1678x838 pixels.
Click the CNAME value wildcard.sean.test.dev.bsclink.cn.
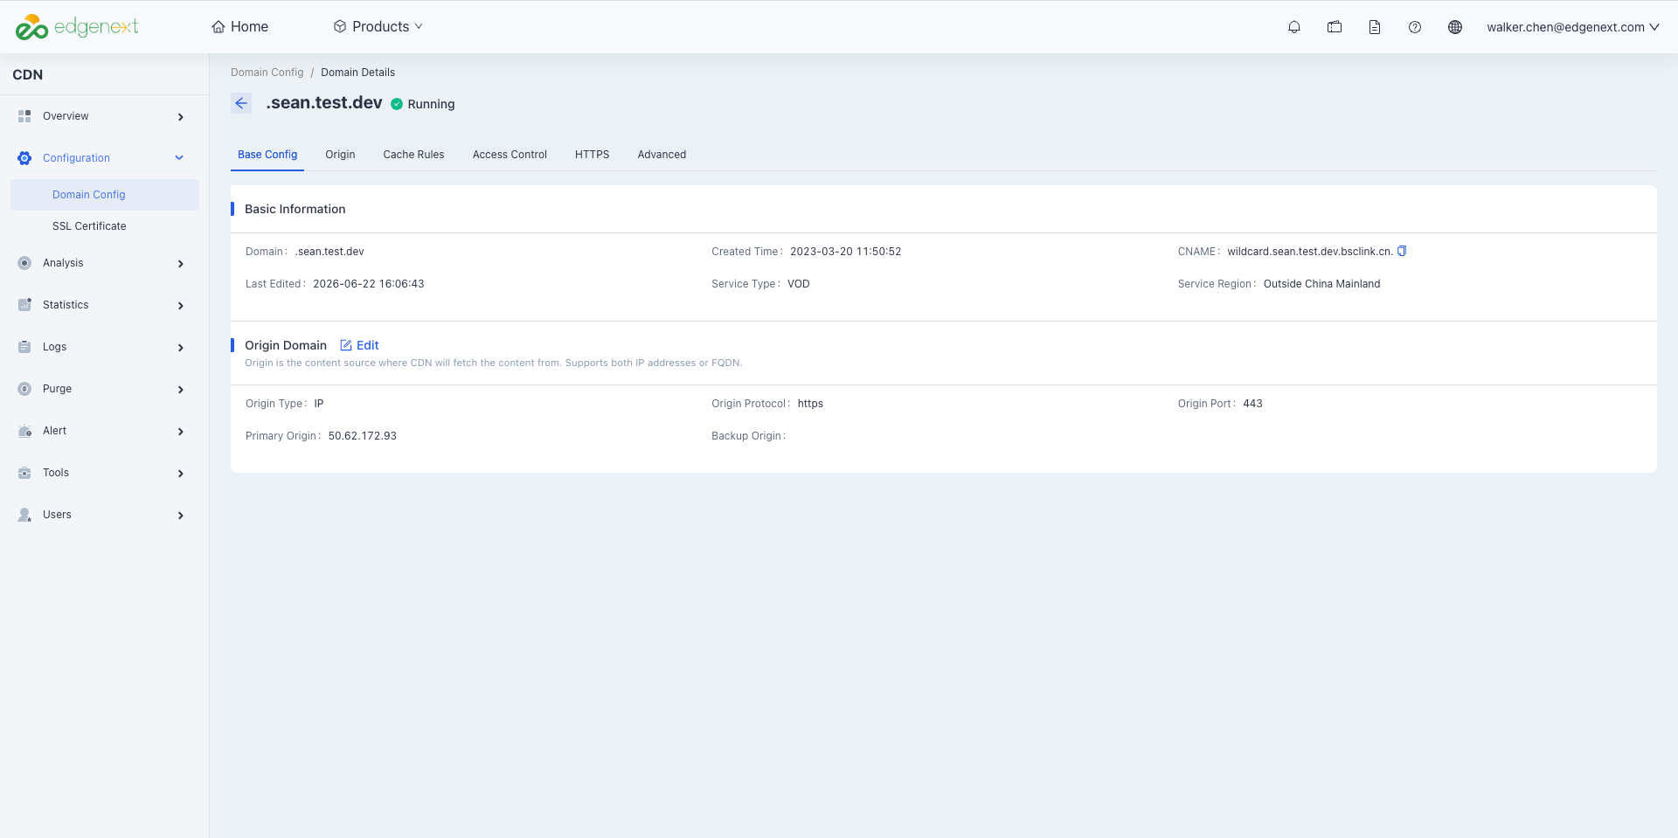click(1310, 252)
